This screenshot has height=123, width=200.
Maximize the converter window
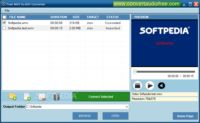(190, 4)
